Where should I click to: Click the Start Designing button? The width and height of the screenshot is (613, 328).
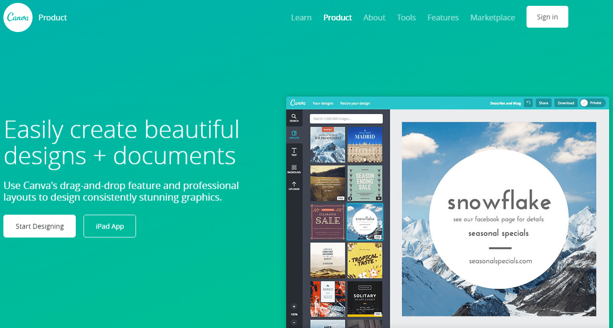pos(39,226)
